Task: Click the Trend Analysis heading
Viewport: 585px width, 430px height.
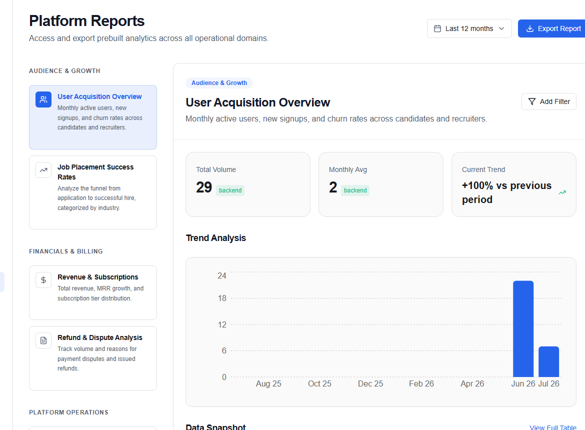Action: (216, 238)
